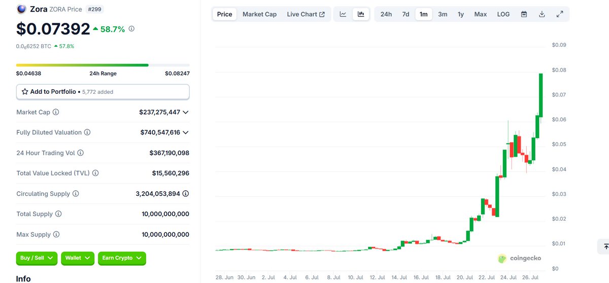Open the Earn Crypto dropdown
Screen dimensions: 609x283
tap(122, 258)
